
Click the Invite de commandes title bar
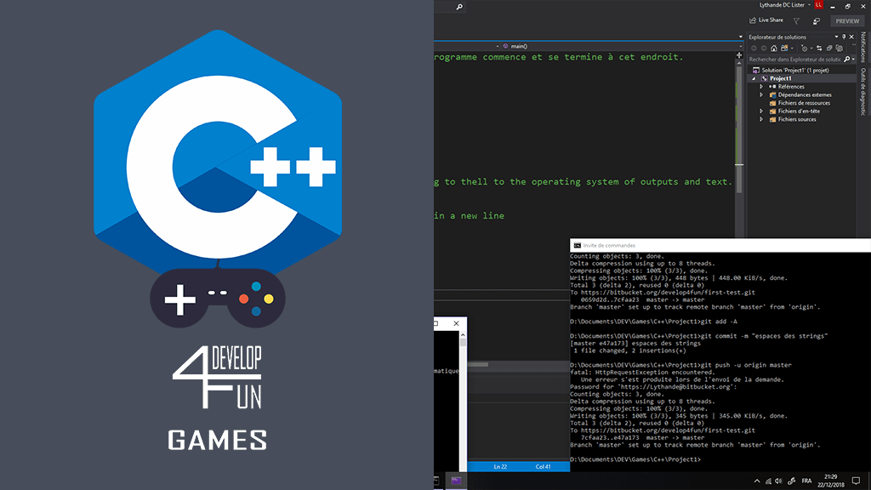tap(720, 245)
